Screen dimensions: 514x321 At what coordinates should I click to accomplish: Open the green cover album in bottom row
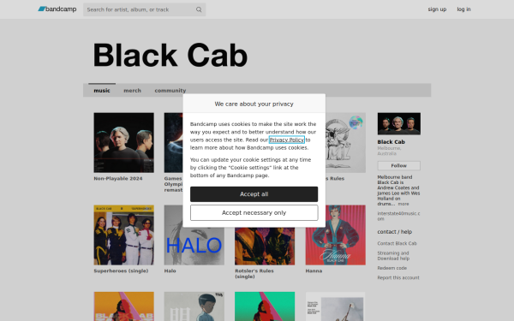point(265,306)
